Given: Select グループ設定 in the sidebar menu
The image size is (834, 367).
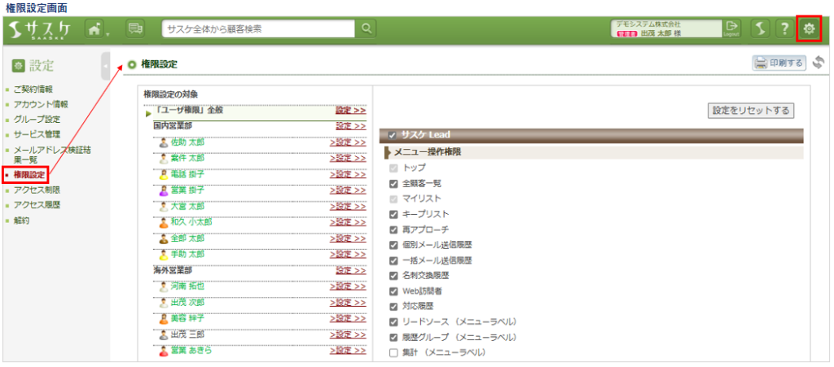Looking at the screenshot, I should click(37, 119).
